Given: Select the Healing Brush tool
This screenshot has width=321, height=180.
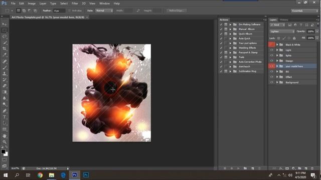Looking at the screenshot, I should pyautogui.click(x=5, y=61).
